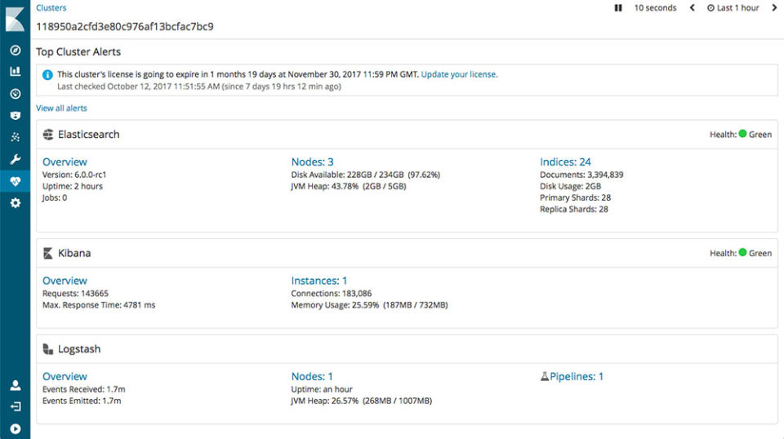Open Dev Tools wrench icon
Screen dimensions: 784x439
pyautogui.click(x=15, y=159)
